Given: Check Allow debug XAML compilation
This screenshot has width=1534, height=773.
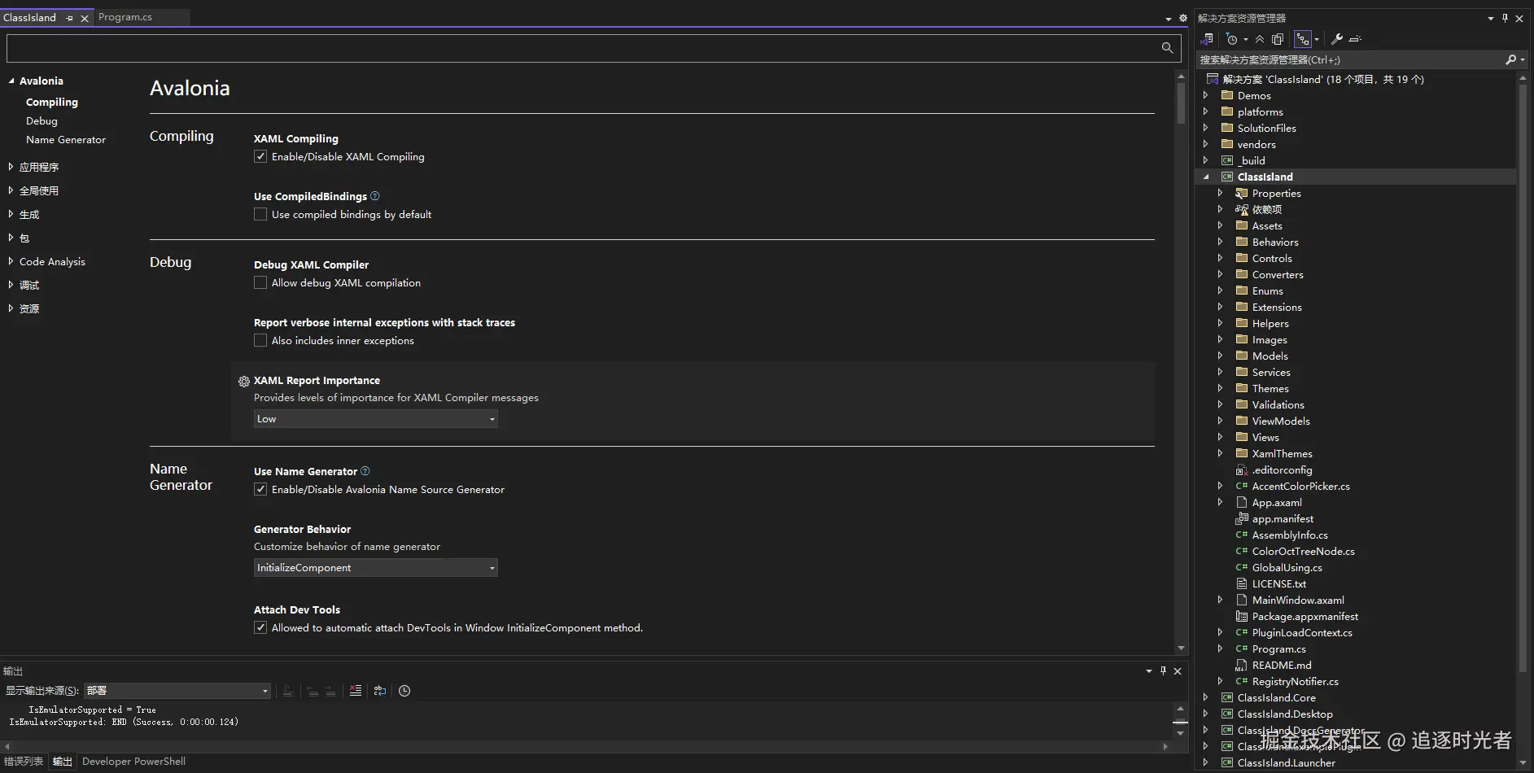Looking at the screenshot, I should coord(260,282).
